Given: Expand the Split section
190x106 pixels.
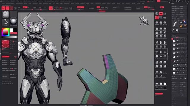Looking at the screenshot, I should [x=173, y=98].
